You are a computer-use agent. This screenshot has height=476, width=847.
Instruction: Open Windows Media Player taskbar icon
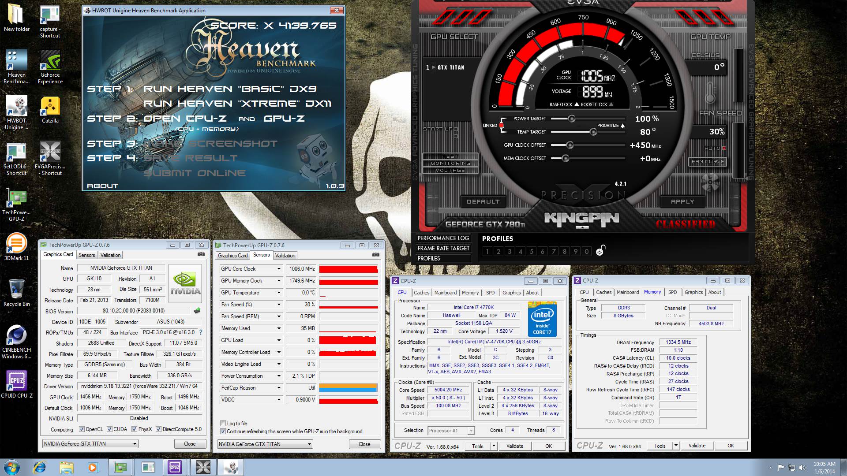click(x=93, y=467)
